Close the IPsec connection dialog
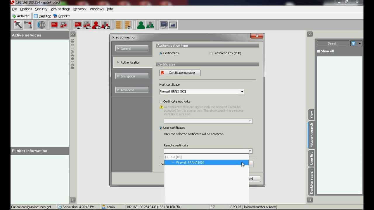This screenshot has width=374, height=210. tap(257, 36)
